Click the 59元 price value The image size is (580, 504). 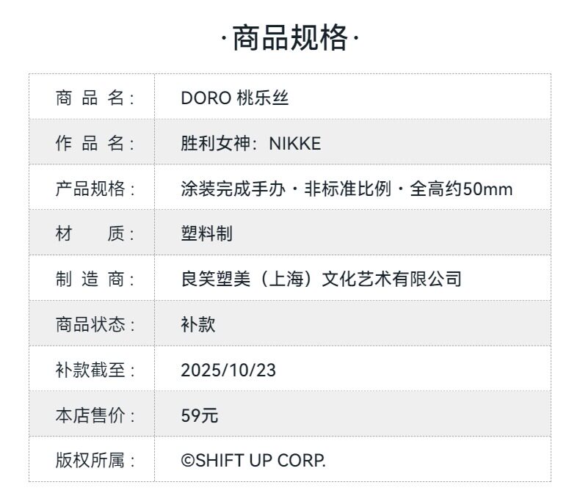click(x=200, y=415)
